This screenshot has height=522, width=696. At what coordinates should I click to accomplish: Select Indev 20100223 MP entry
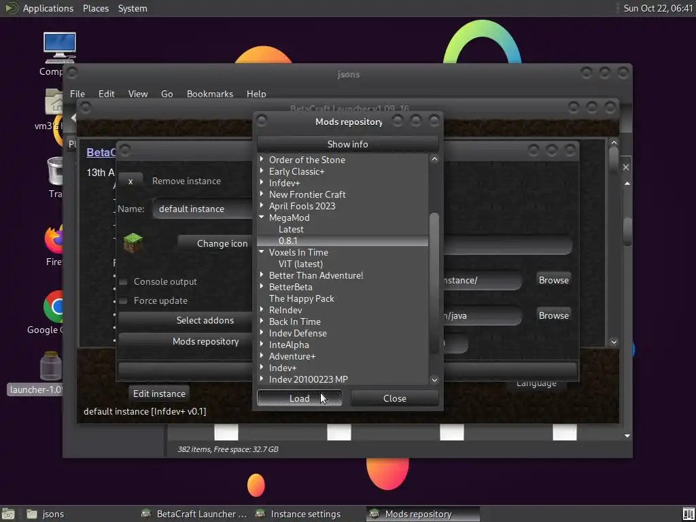click(x=309, y=379)
